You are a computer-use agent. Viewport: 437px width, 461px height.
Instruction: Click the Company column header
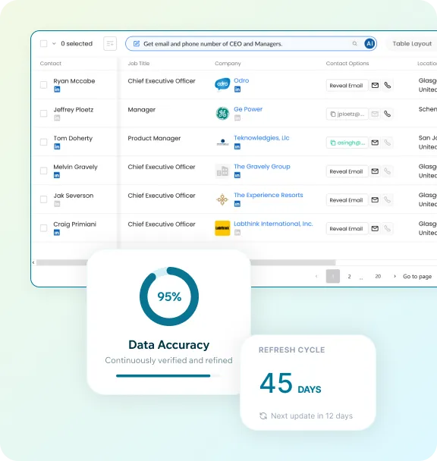tap(228, 63)
